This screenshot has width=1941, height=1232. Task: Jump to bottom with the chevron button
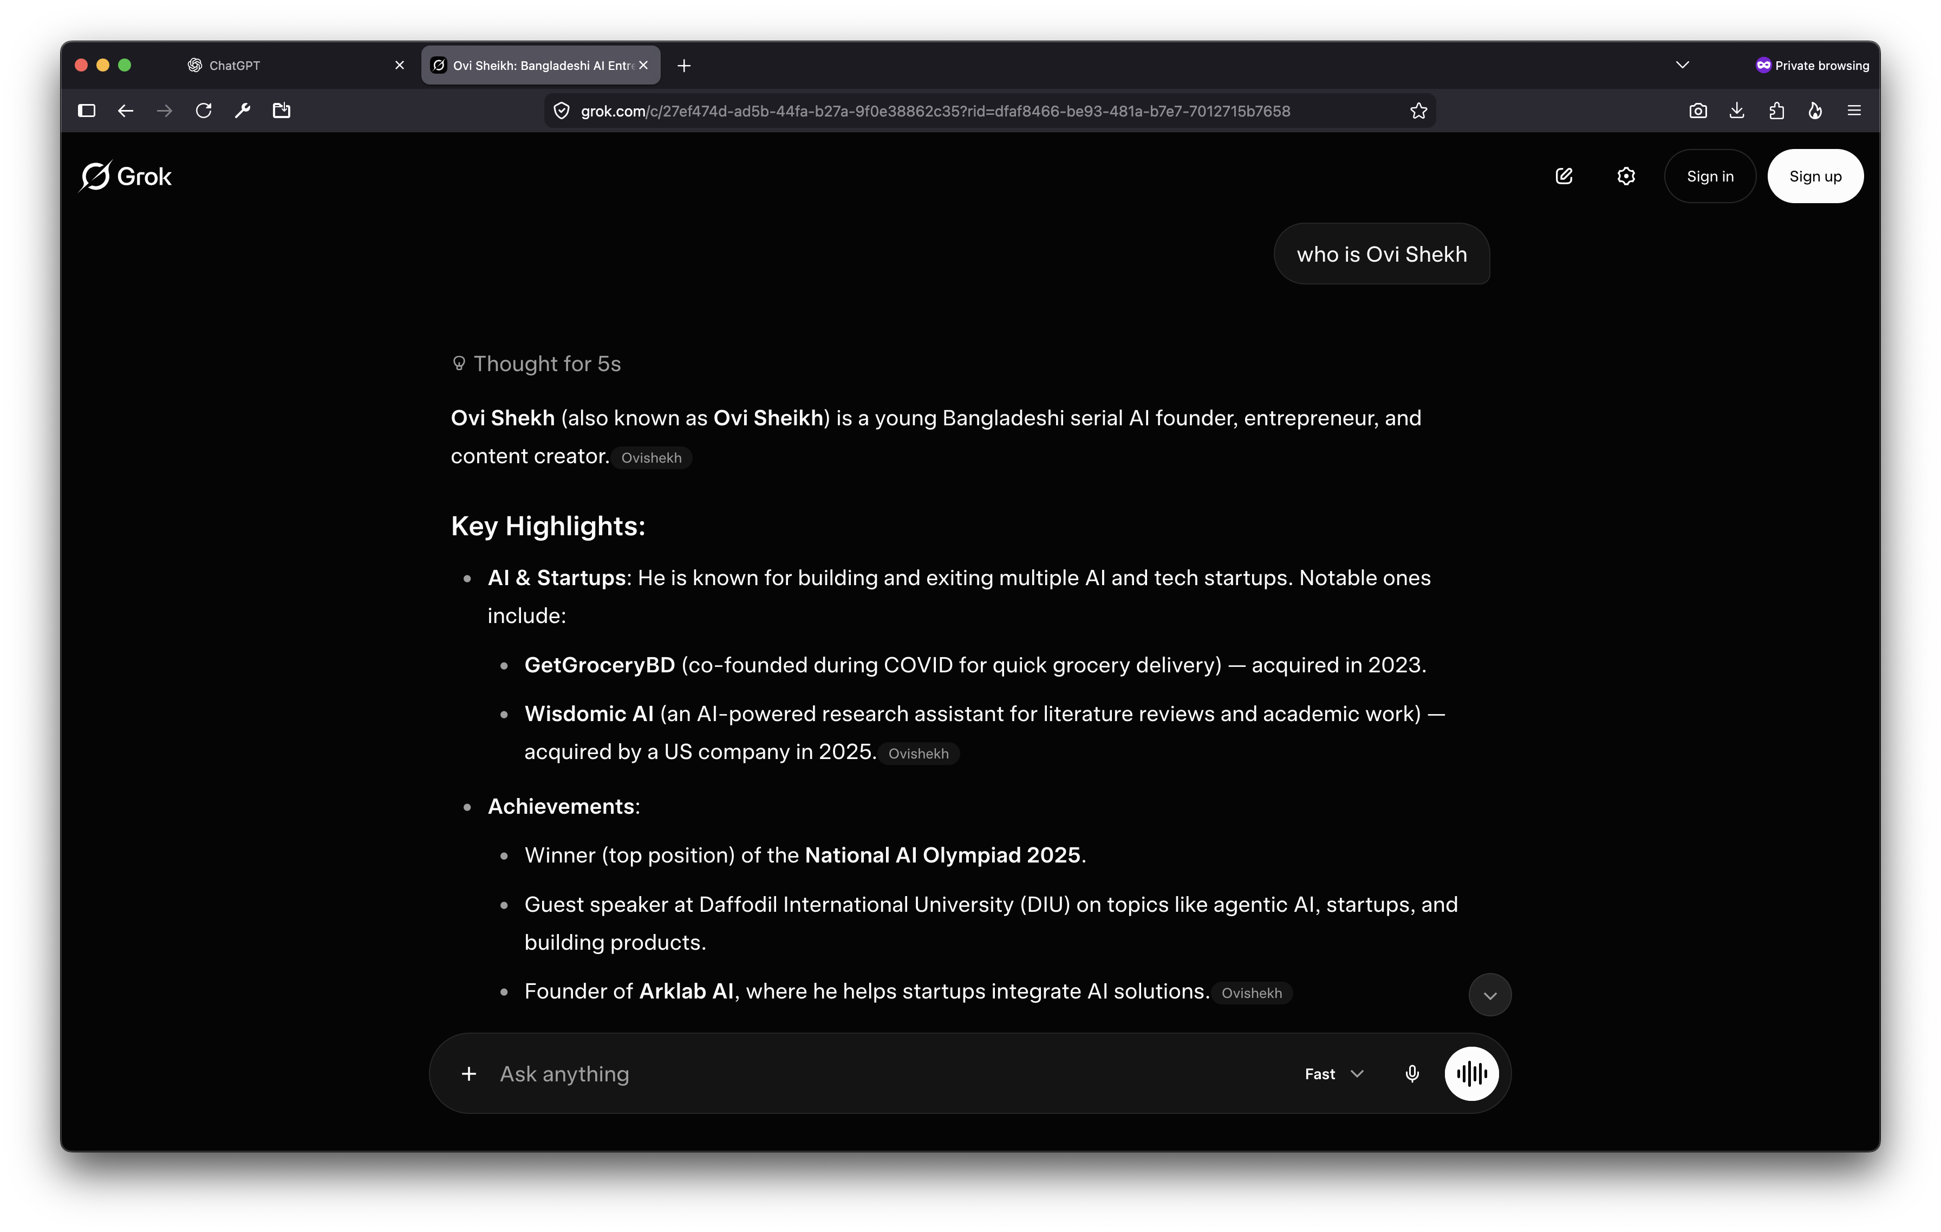point(1490,994)
